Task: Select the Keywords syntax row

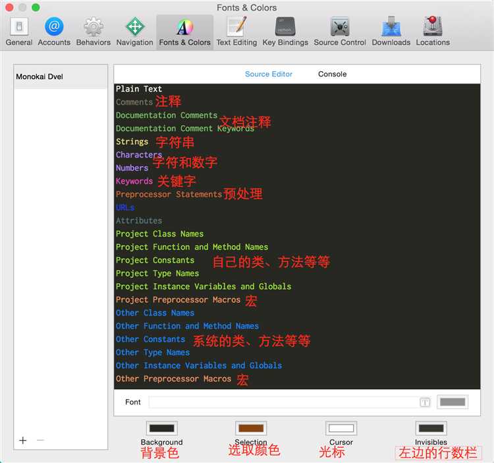Action: (297, 181)
